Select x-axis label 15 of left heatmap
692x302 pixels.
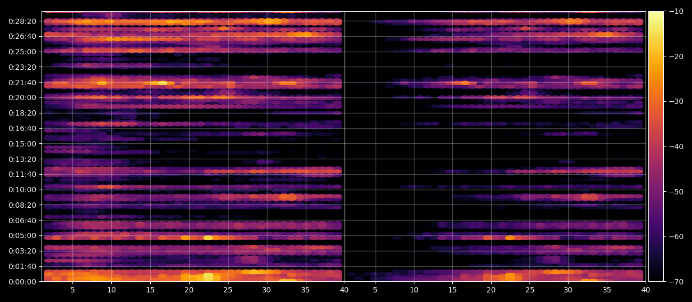point(150,290)
